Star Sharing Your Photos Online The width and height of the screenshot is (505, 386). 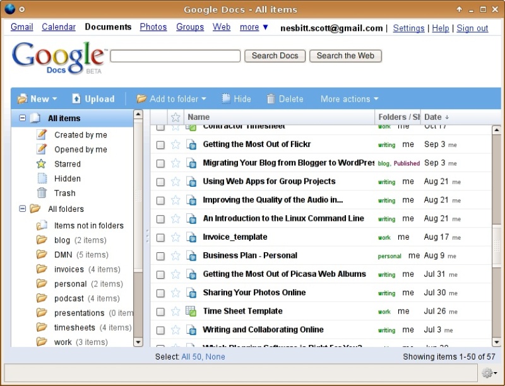tap(175, 293)
